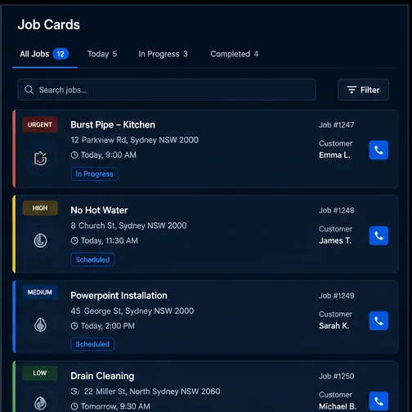Screen dimensions: 412x412
Task: Click the icon before 22 Miller St address
Action: click(75, 392)
